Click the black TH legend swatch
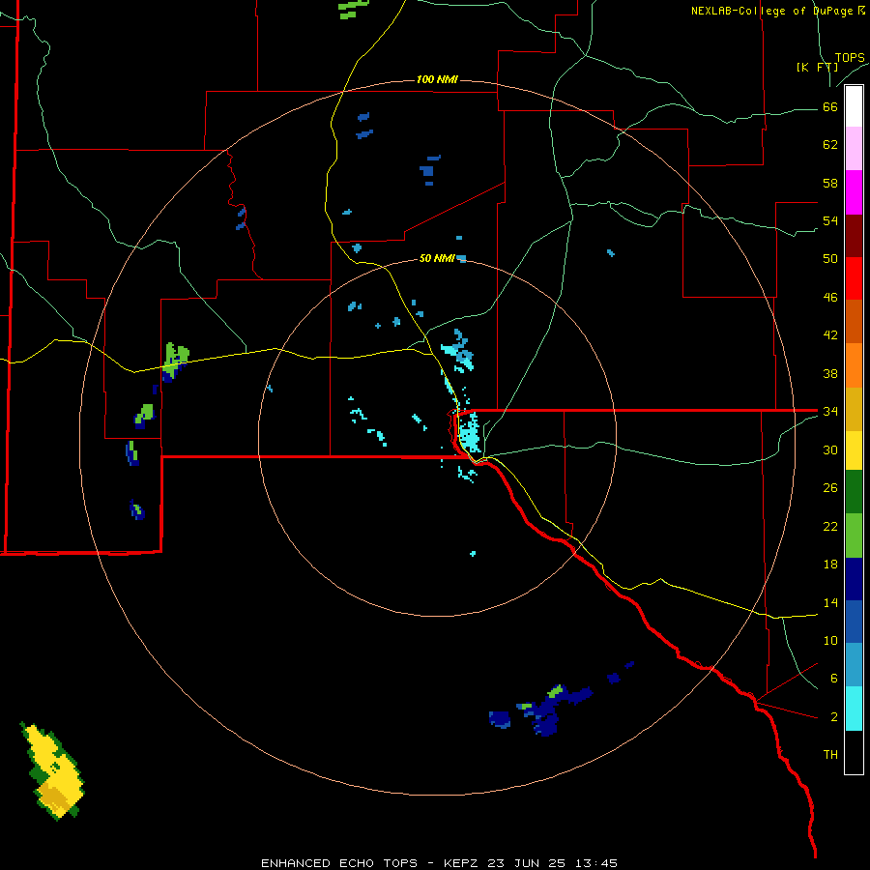The height and width of the screenshot is (870, 870). coord(854,752)
